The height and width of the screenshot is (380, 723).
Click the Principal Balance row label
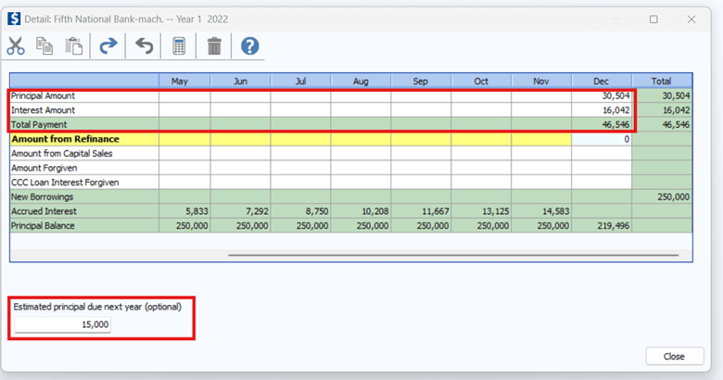(x=43, y=225)
